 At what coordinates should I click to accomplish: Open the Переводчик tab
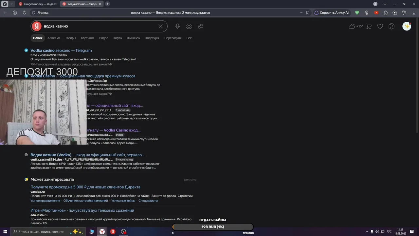(173, 38)
